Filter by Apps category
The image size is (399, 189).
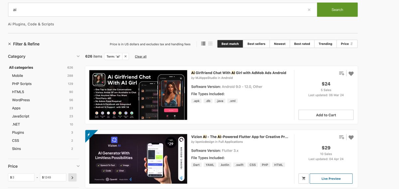16,108
